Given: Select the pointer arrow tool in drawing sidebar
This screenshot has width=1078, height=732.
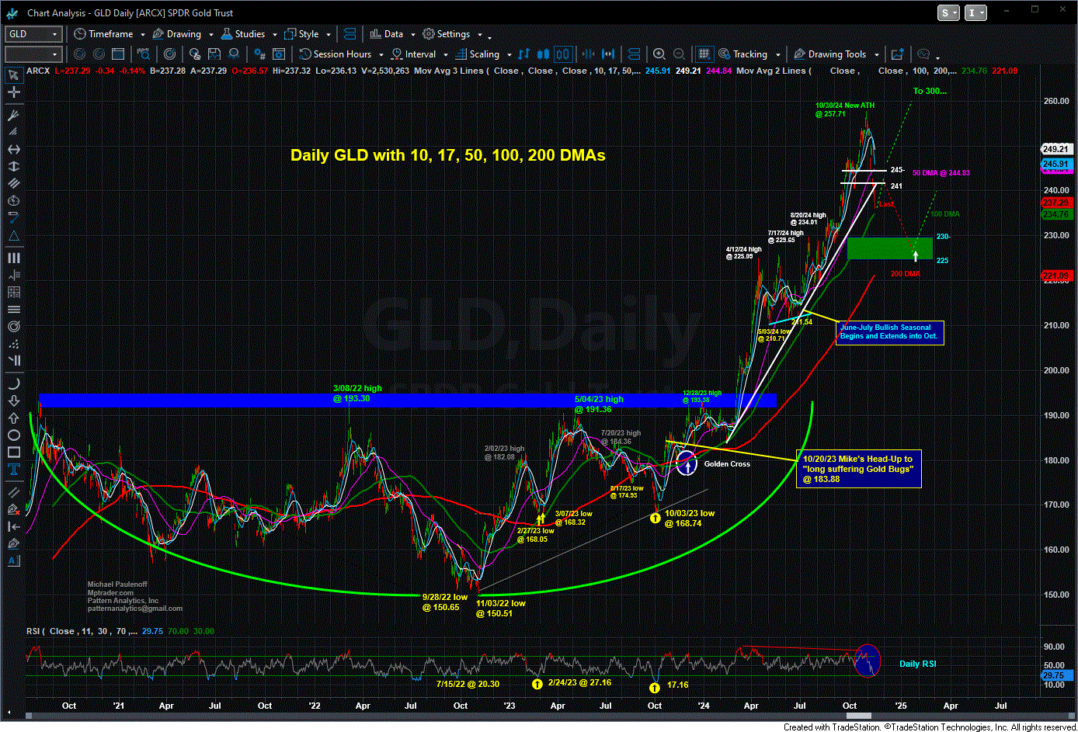Looking at the screenshot, I should coord(13,75).
